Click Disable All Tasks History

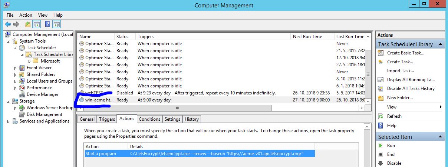tap(411, 88)
